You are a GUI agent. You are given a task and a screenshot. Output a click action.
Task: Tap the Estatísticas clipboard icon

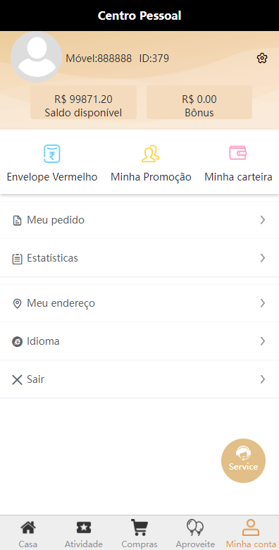click(x=17, y=259)
